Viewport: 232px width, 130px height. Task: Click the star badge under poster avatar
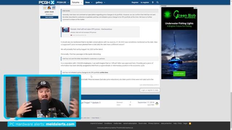(45, 8)
